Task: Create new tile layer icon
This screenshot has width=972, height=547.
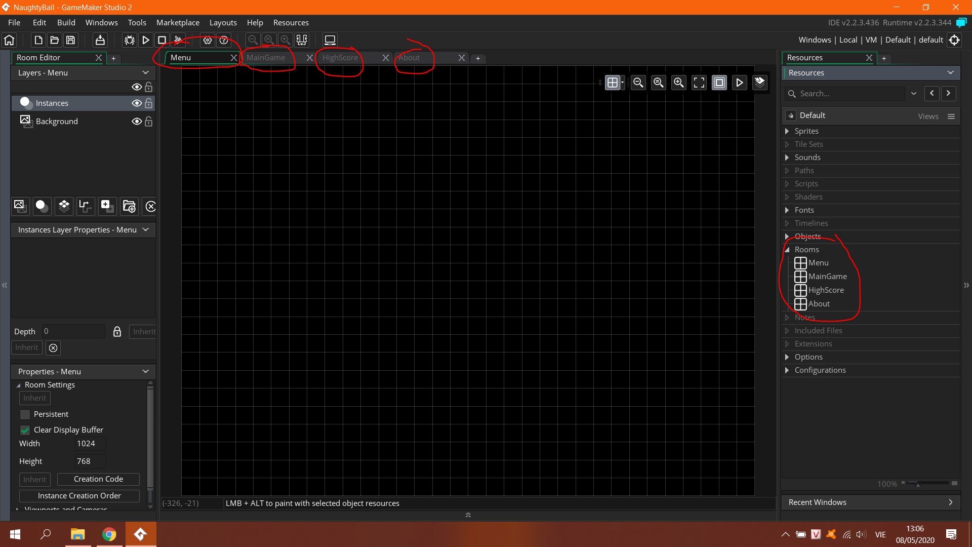Action: pyautogui.click(x=64, y=206)
